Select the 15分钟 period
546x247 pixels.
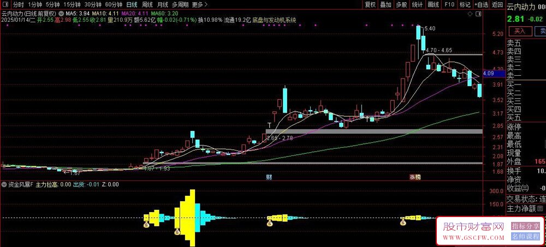(73, 4)
